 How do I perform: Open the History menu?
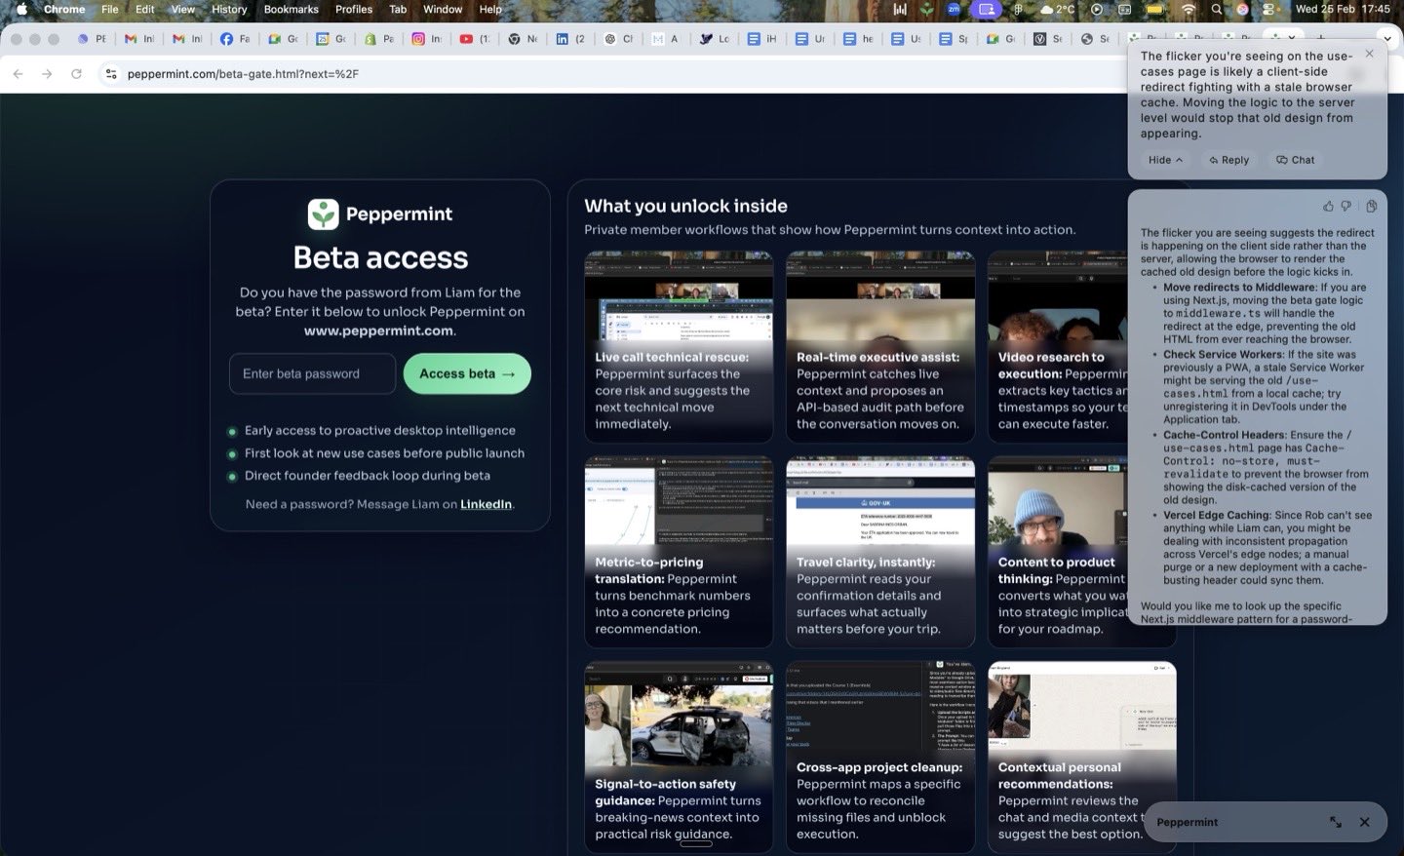tap(228, 10)
